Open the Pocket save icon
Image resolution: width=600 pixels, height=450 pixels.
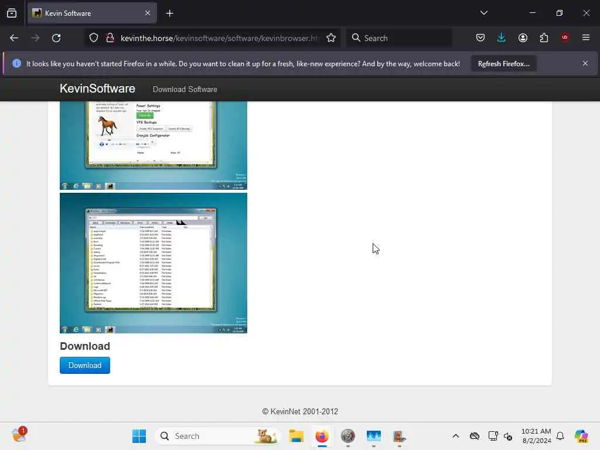pos(480,38)
